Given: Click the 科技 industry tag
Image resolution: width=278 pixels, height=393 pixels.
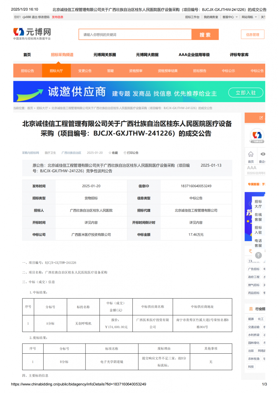Looking at the screenshot, I should point(251,366).
